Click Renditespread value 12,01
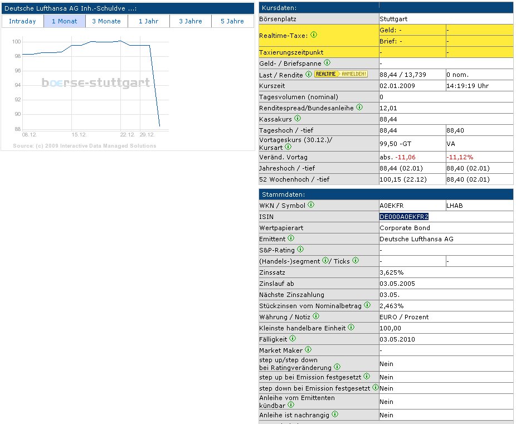Image resolution: width=516 pixels, height=424 pixels. click(388, 108)
